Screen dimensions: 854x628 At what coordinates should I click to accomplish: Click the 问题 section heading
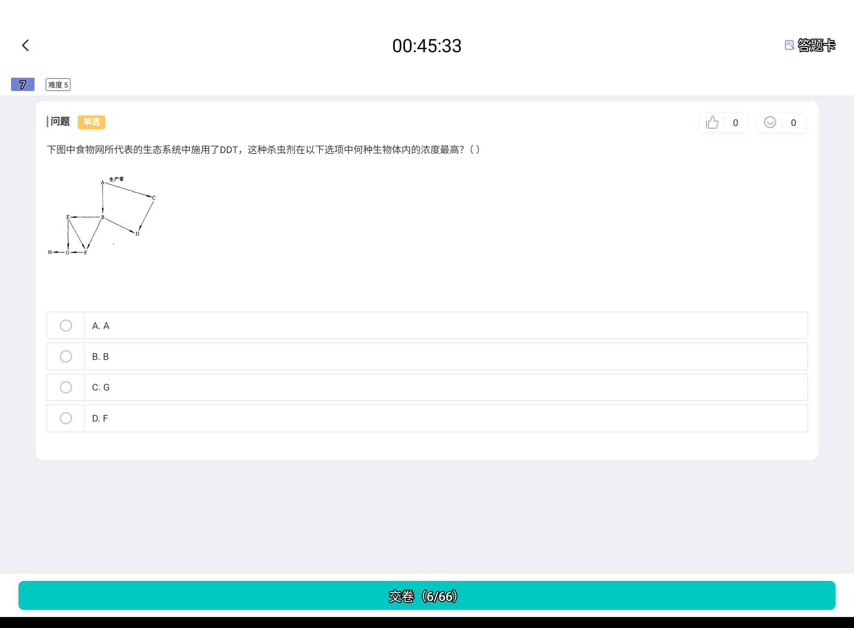point(60,122)
